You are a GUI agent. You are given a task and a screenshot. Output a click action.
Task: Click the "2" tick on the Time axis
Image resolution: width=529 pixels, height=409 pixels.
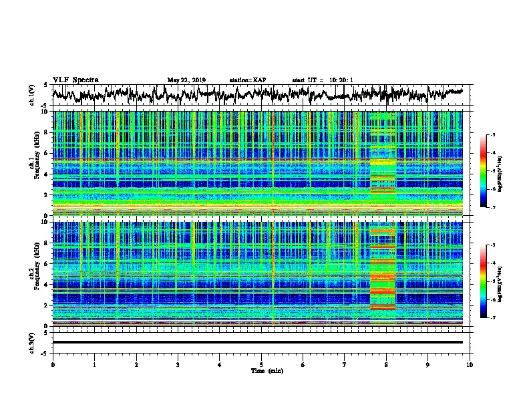[136, 365]
